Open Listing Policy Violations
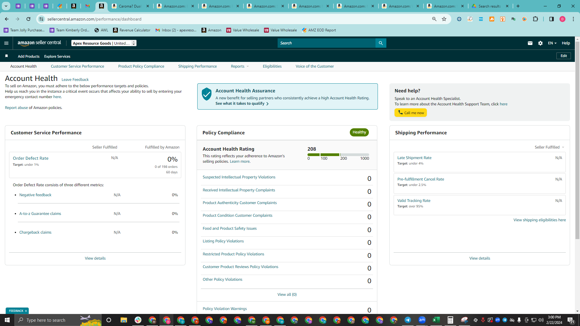580x326 pixels. (223, 241)
